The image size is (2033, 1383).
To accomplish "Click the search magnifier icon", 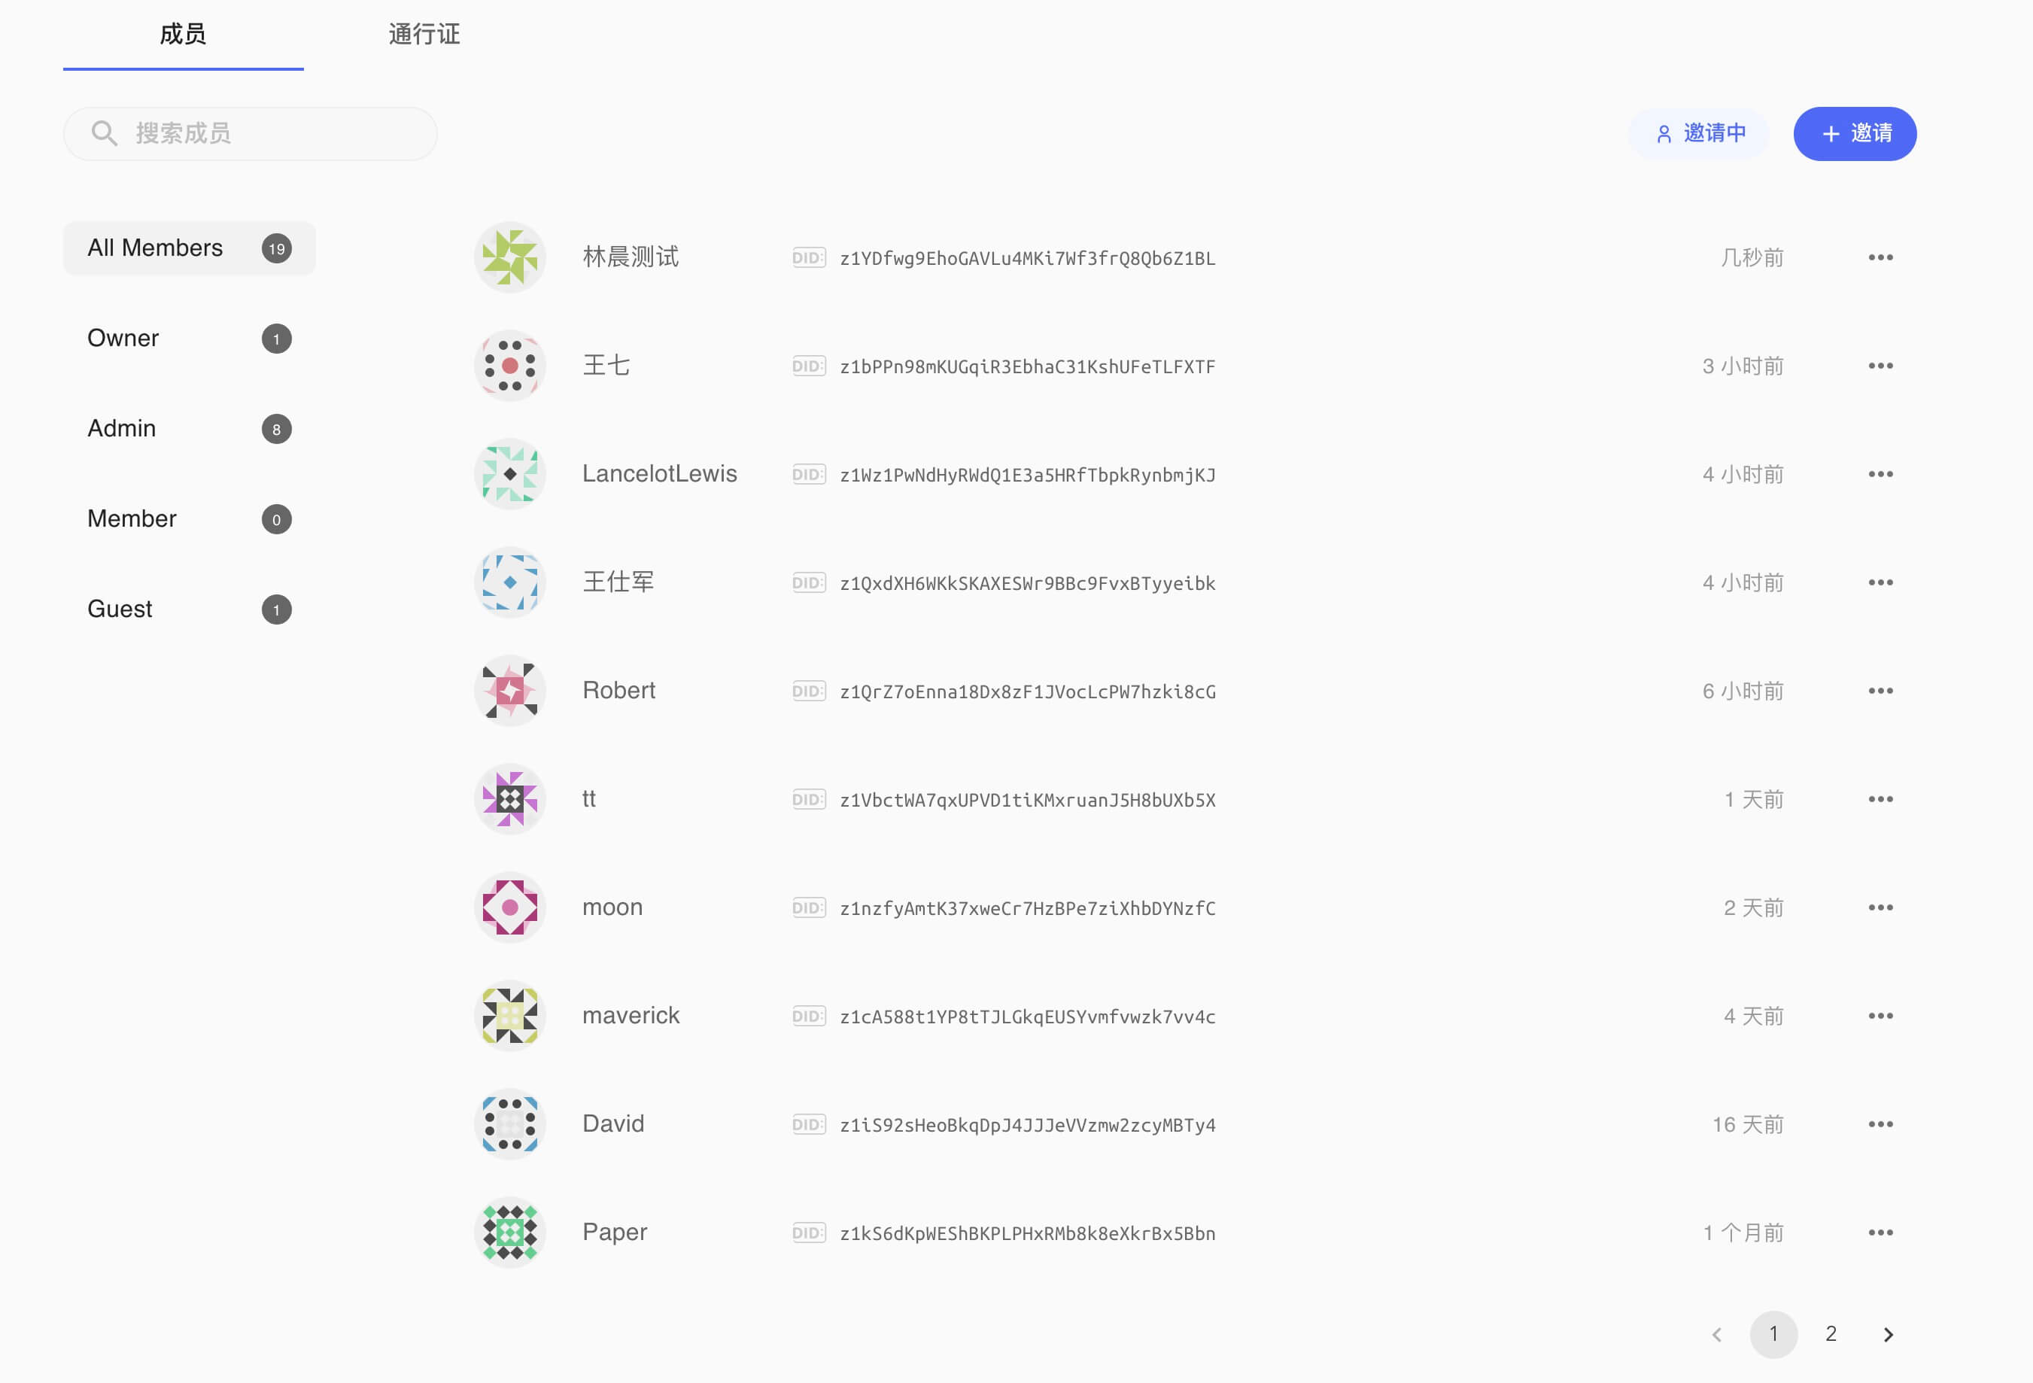I will (x=104, y=133).
